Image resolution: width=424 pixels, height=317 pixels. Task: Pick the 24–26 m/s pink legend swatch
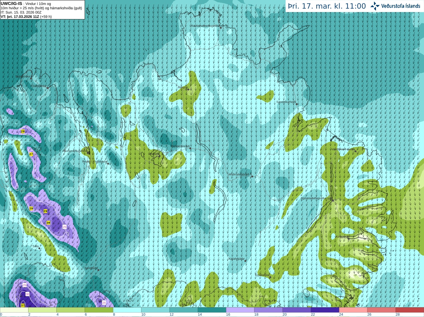click(x=353, y=310)
